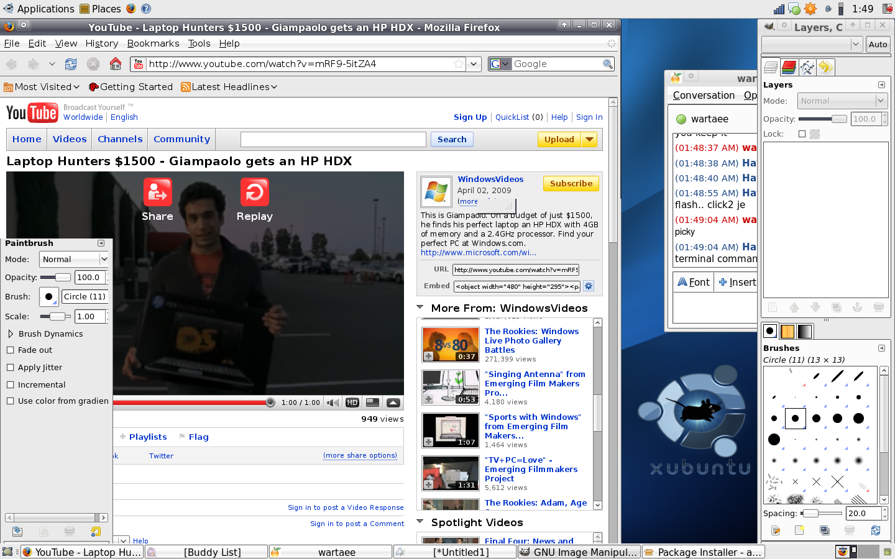Open the Bookmarks menu in Firefox
The image size is (895, 559).
[x=153, y=43]
